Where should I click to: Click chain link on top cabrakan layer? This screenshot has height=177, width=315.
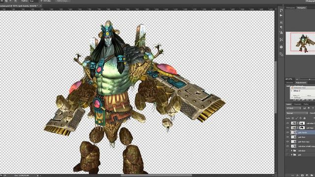298,123
